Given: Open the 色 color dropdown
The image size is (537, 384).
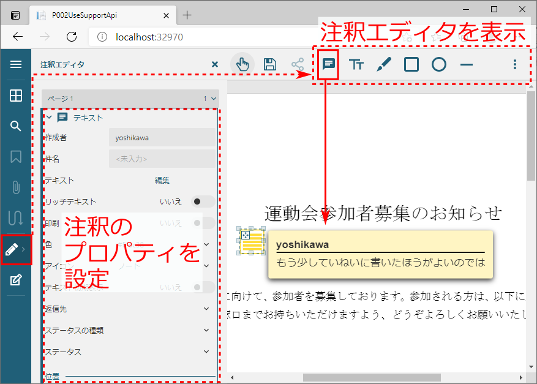Looking at the screenshot, I should click(206, 244).
